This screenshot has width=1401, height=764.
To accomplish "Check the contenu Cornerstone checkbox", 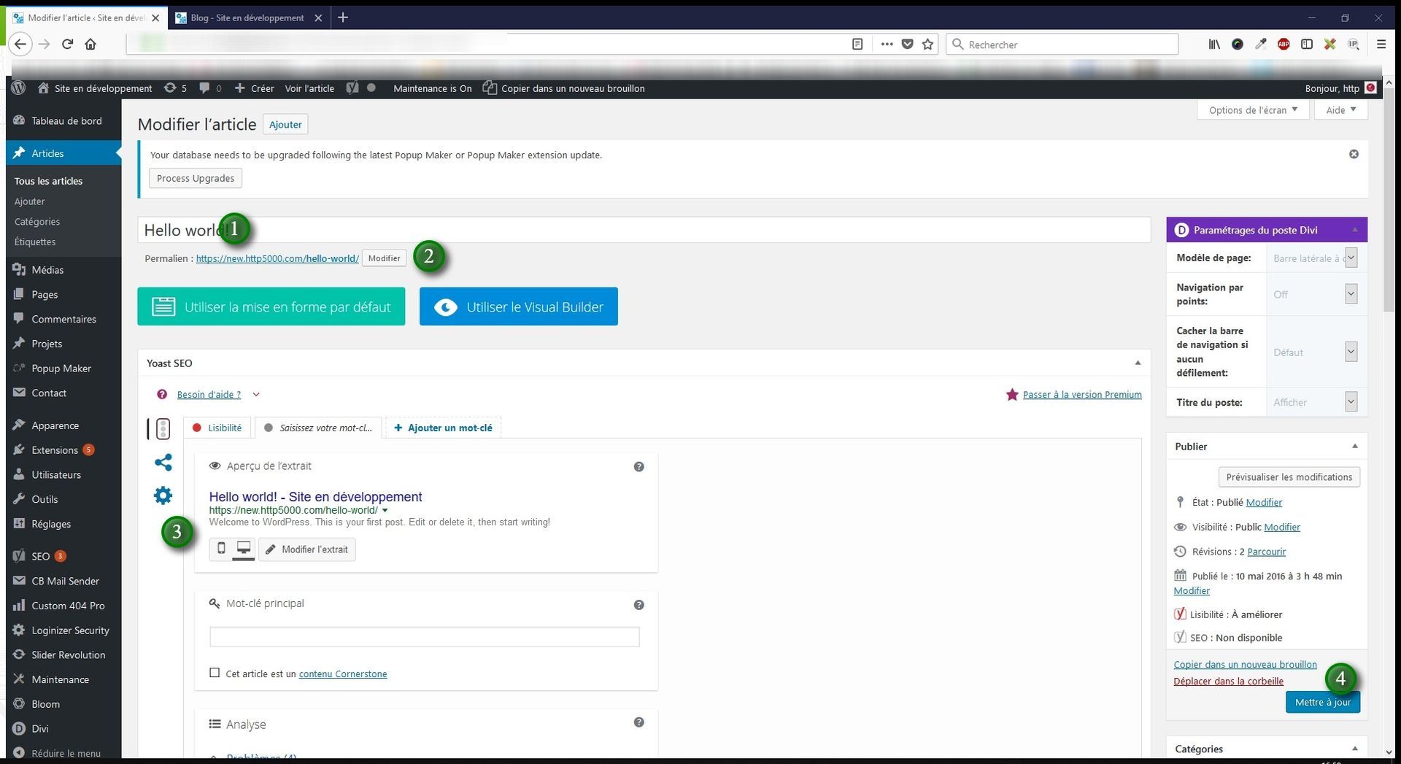I will pyautogui.click(x=215, y=673).
